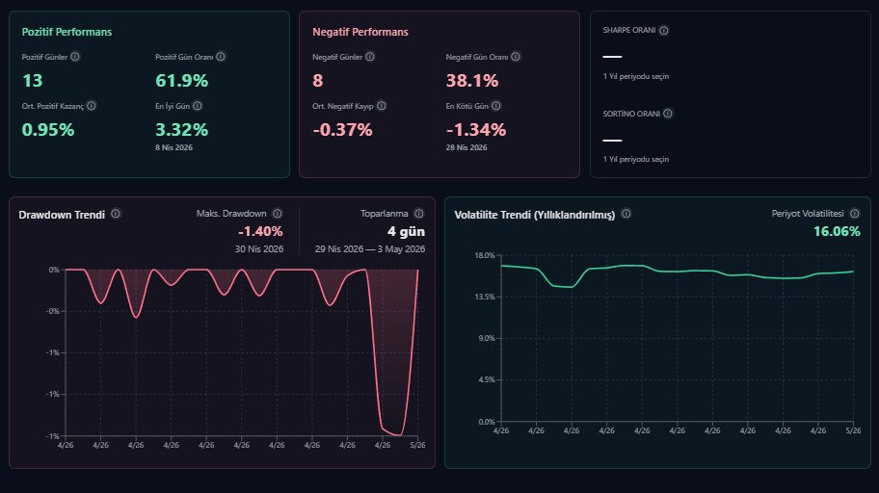The height and width of the screenshot is (493, 879).
Task: Click info icon next to Pozitif Günler
Action: coord(74,57)
